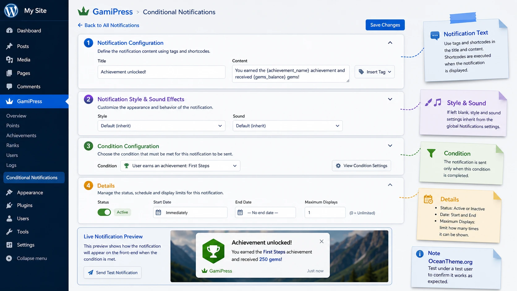Click the No end date field
This screenshot has height=291, width=517.
266,212
